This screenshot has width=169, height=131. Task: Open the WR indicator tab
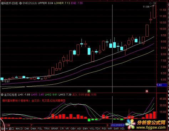[110, 129]
